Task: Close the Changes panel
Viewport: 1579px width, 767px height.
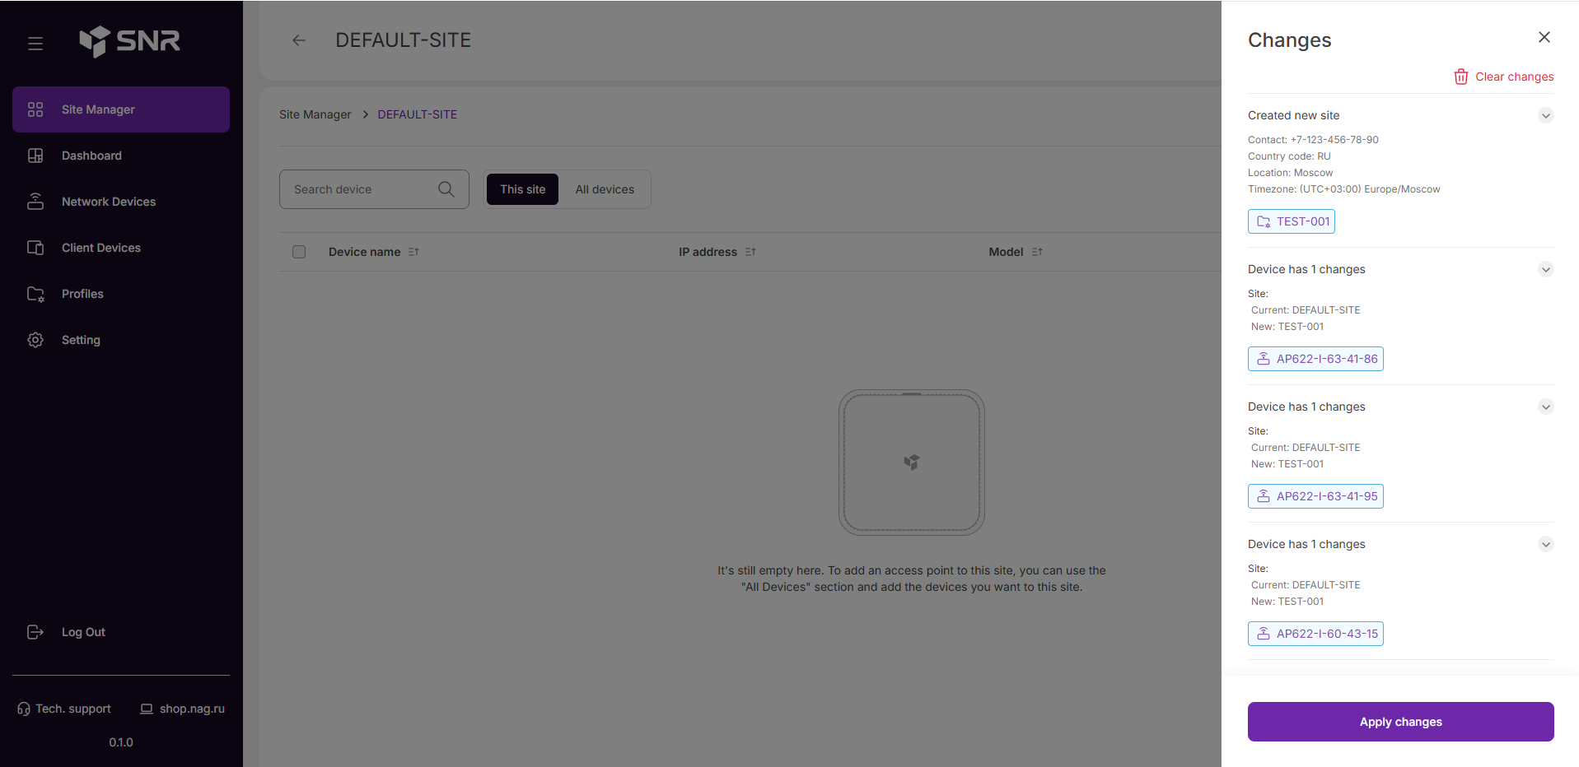Action: click(1544, 37)
